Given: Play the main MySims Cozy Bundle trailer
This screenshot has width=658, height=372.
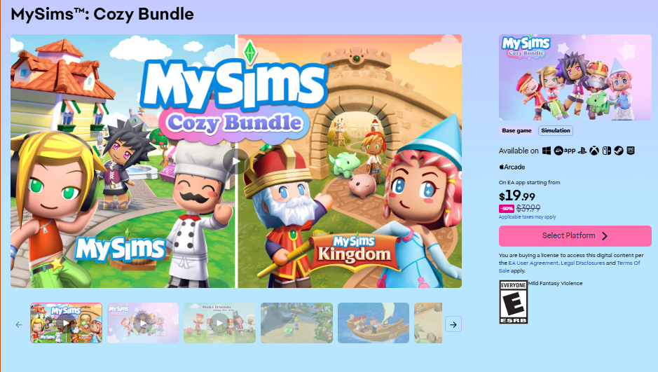Looking at the screenshot, I should [x=236, y=161].
